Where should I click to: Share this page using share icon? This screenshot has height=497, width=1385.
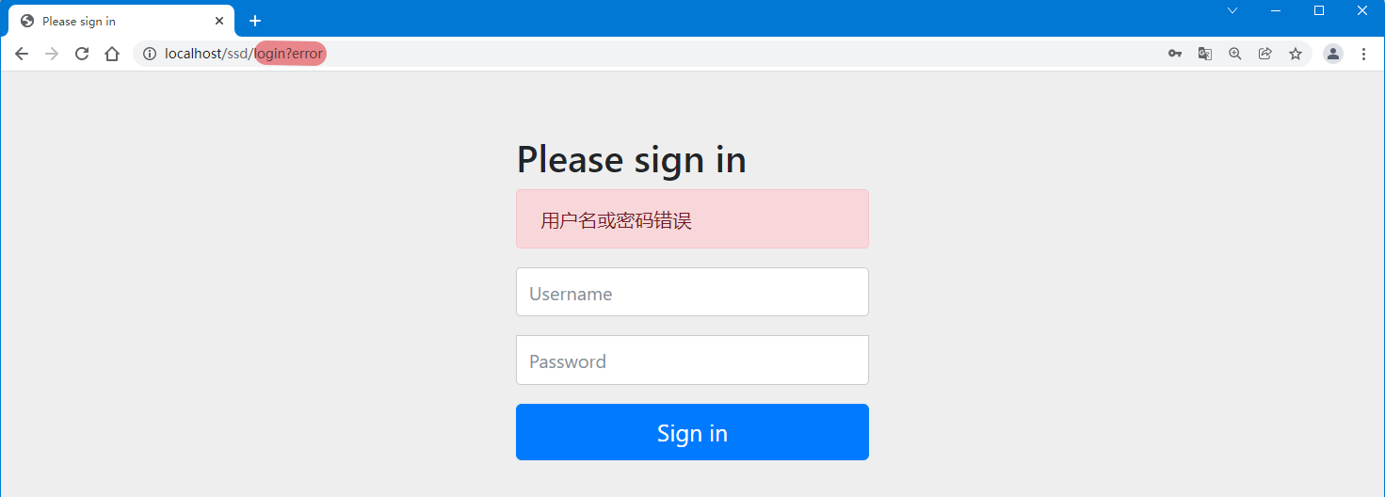click(1265, 54)
